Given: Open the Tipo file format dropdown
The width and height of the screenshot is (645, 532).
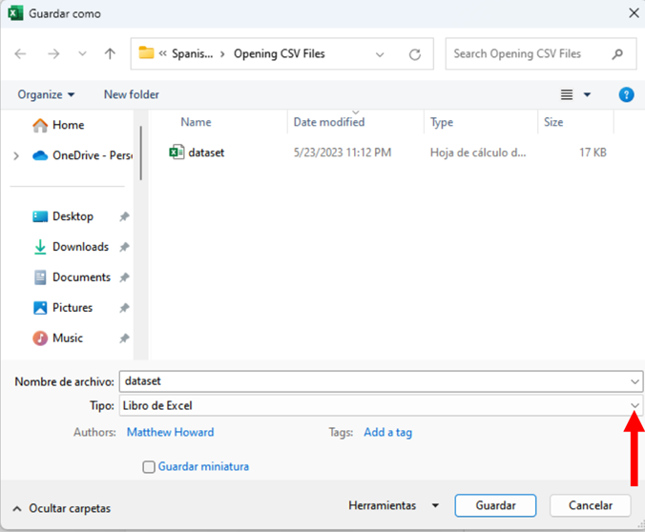Looking at the screenshot, I should (635, 406).
